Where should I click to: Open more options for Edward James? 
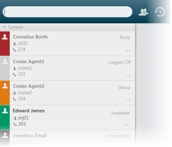pyautogui.click(x=127, y=125)
